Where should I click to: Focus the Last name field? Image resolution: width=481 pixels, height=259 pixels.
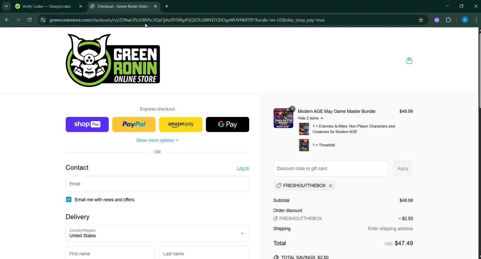click(204, 253)
